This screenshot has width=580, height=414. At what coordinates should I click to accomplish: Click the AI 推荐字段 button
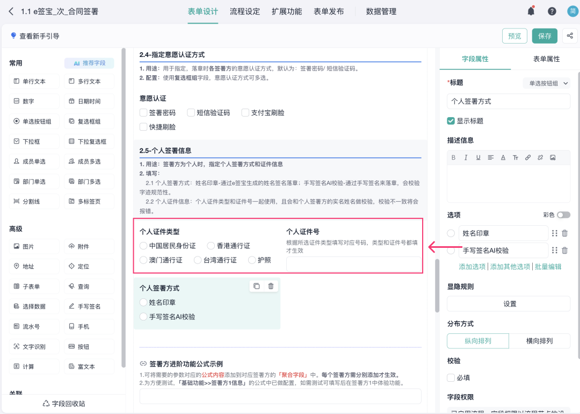[x=89, y=63]
